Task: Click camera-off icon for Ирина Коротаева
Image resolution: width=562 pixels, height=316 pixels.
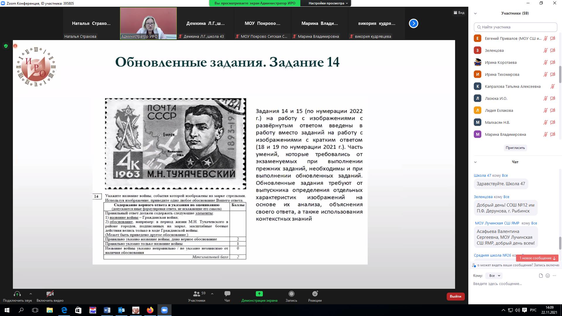Action: (553, 62)
